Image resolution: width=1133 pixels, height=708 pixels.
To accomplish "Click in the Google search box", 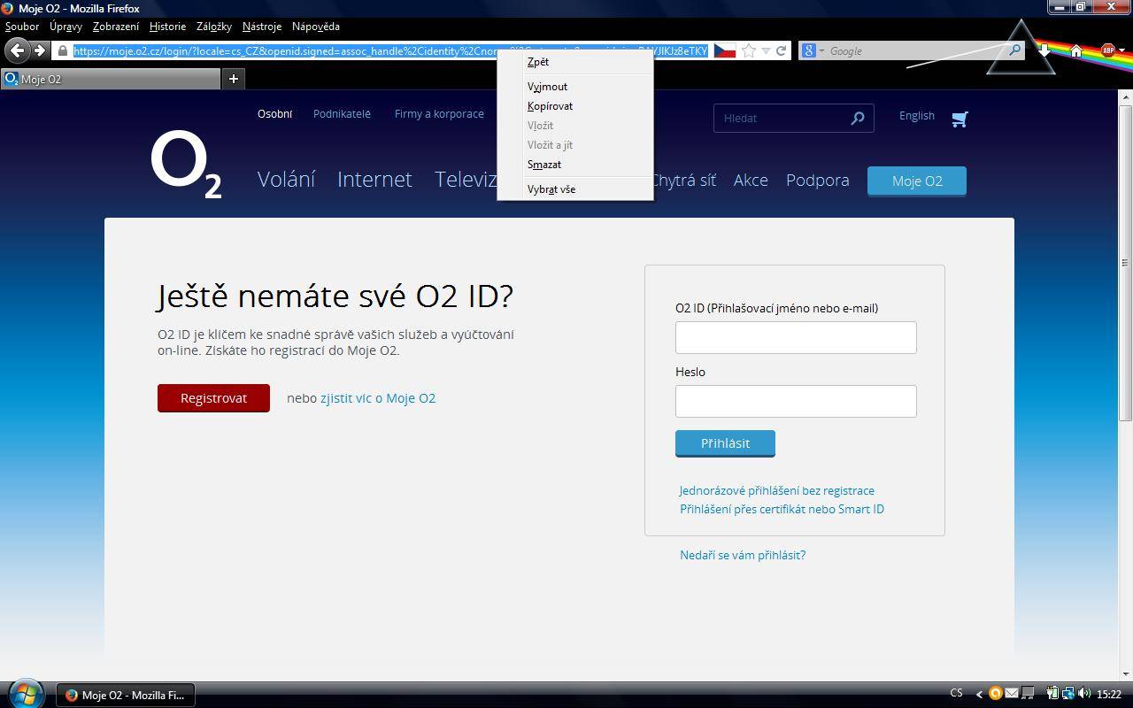I will (x=912, y=50).
